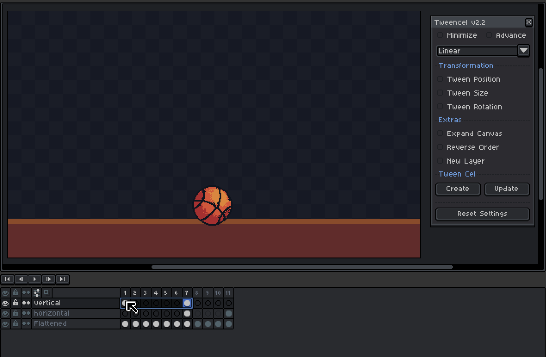This screenshot has width=546, height=357.
Task: Click the onion skin icon in timeline header
Action: (26, 292)
